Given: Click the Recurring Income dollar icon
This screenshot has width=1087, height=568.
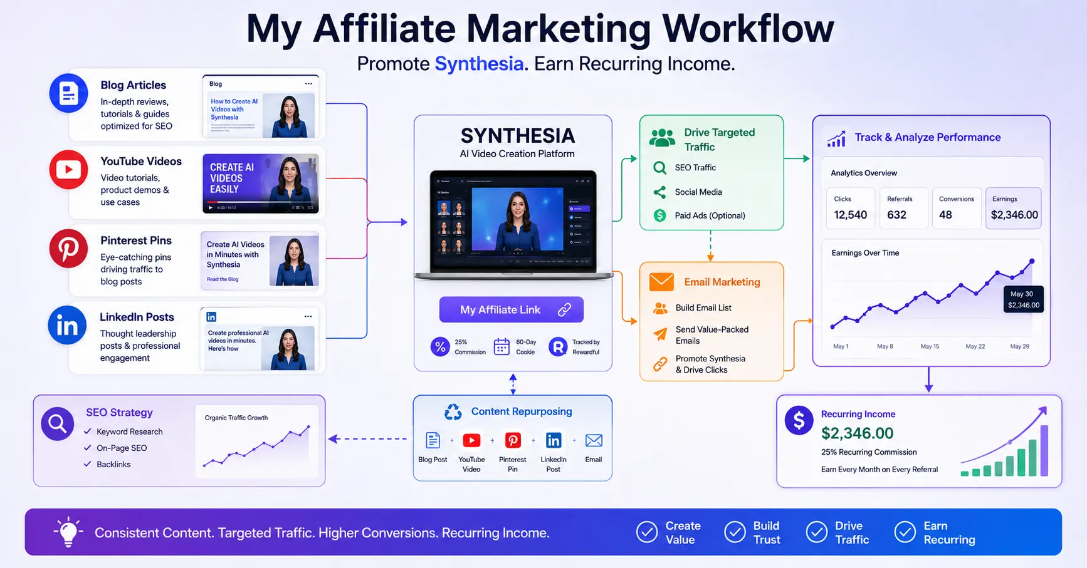Looking at the screenshot, I should point(799,420).
